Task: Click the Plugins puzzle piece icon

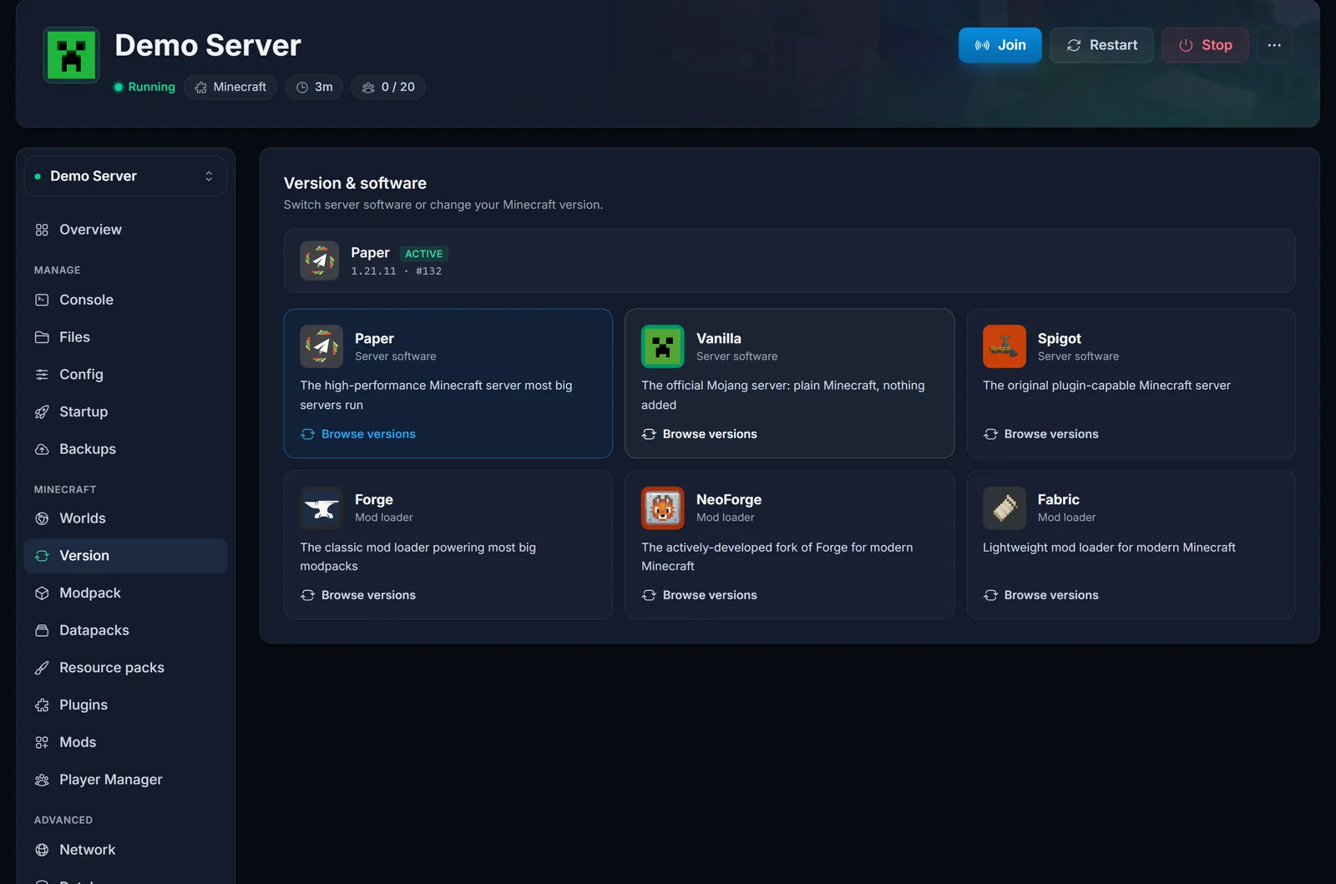Action: coord(42,705)
